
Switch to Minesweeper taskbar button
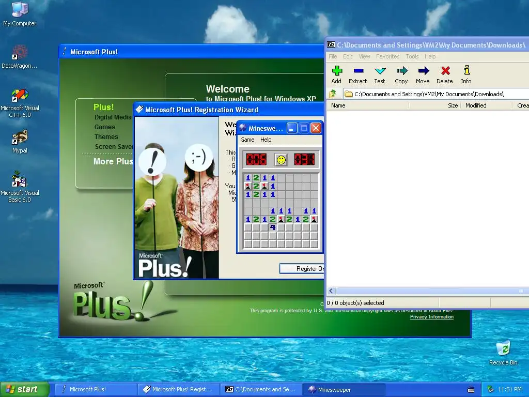point(344,390)
